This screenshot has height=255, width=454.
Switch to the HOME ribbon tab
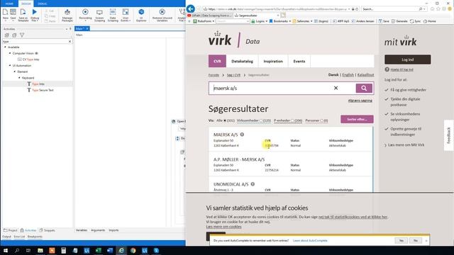pyautogui.click(x=9, y=4)
